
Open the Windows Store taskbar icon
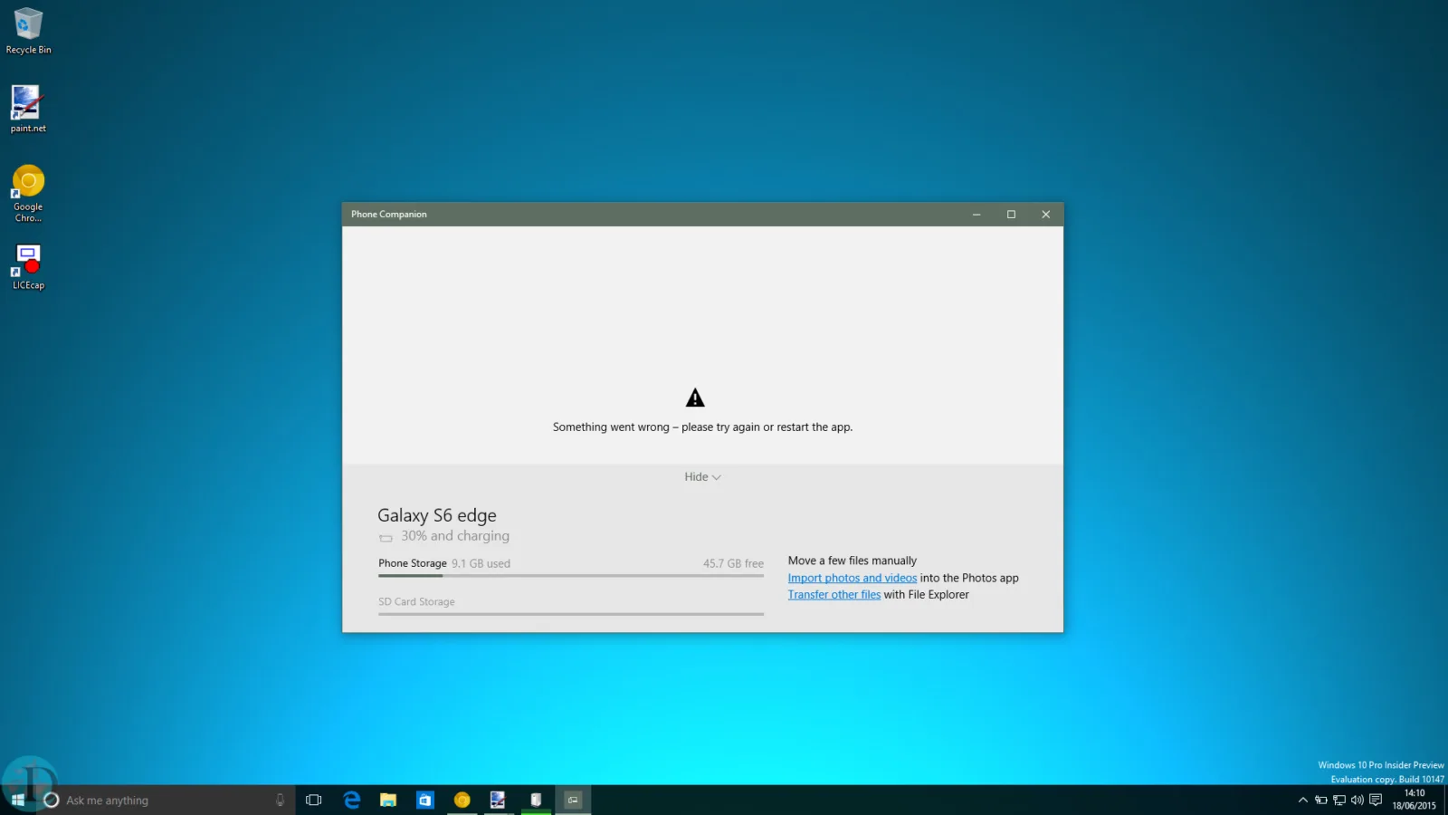click(x=425, y=800)
